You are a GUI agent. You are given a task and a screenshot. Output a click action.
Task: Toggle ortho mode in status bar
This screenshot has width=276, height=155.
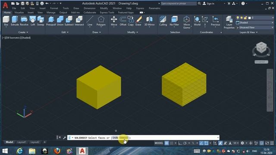[180, 143]
